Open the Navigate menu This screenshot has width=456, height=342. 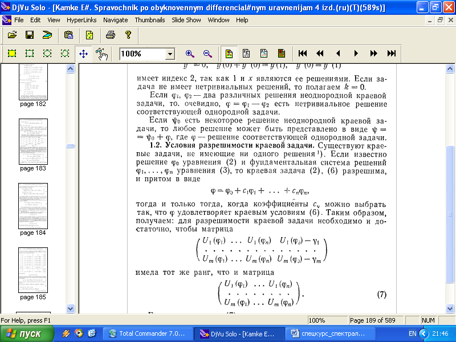coord(116,20)
